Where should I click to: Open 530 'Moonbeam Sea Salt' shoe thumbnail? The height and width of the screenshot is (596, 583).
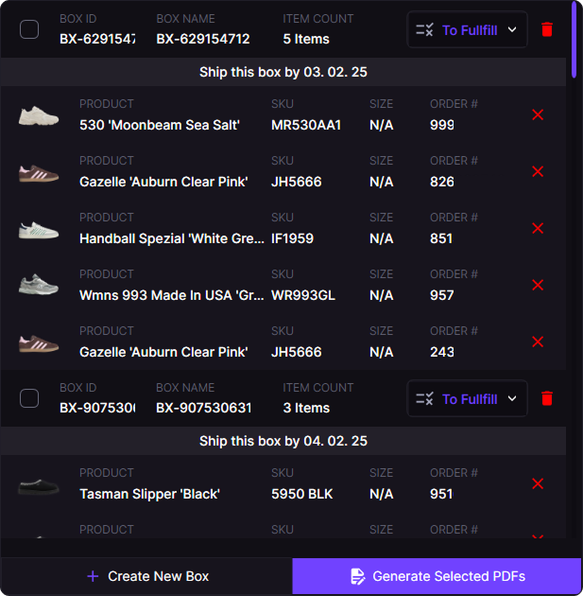(x=39, y=116)
